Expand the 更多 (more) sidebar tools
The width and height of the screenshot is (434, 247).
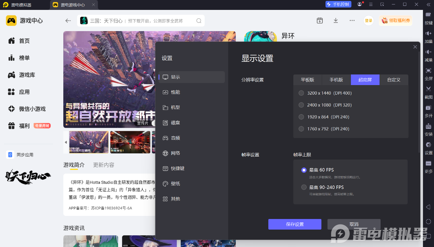tap(428, 164)
